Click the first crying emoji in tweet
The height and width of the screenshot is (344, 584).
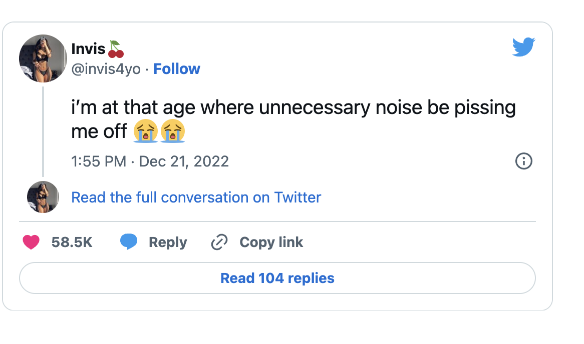(145, 132)
